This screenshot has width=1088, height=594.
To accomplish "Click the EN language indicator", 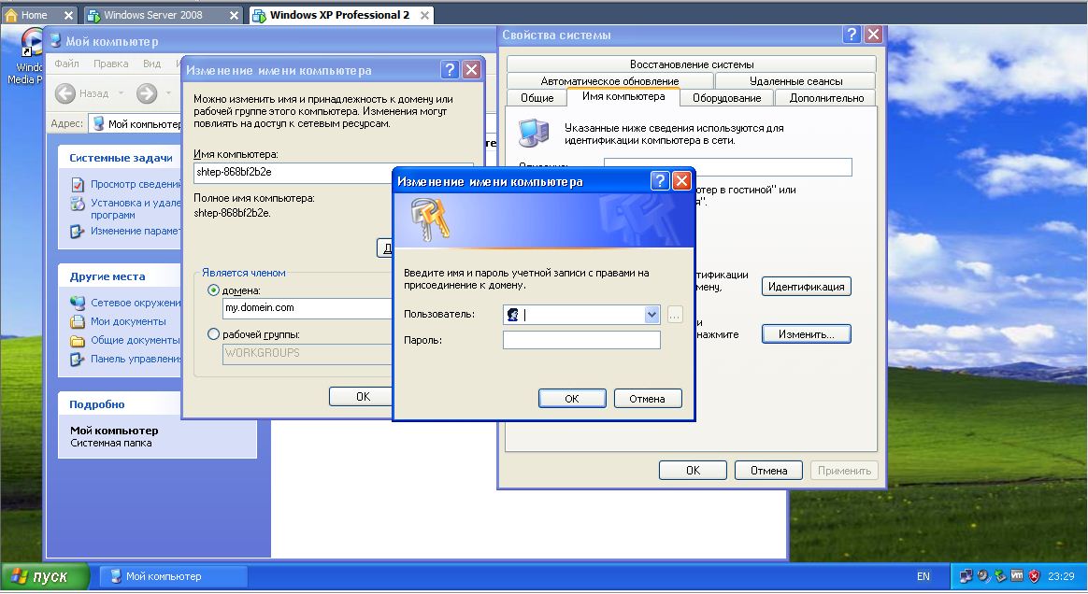I will pos(923,576).
